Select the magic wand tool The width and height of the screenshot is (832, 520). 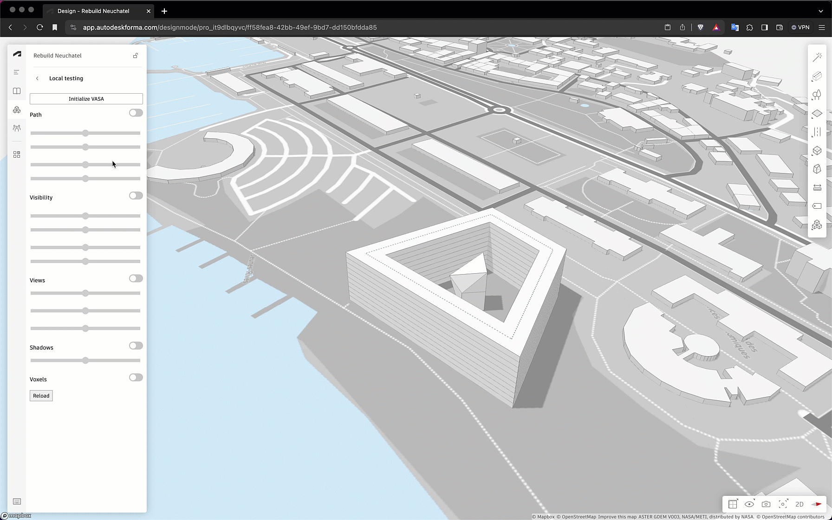click(x=817, y=58)
